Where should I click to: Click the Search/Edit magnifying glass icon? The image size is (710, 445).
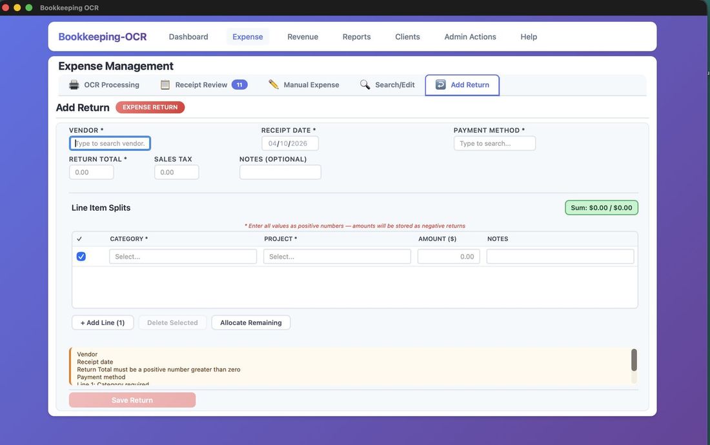[x=364, y=84]
